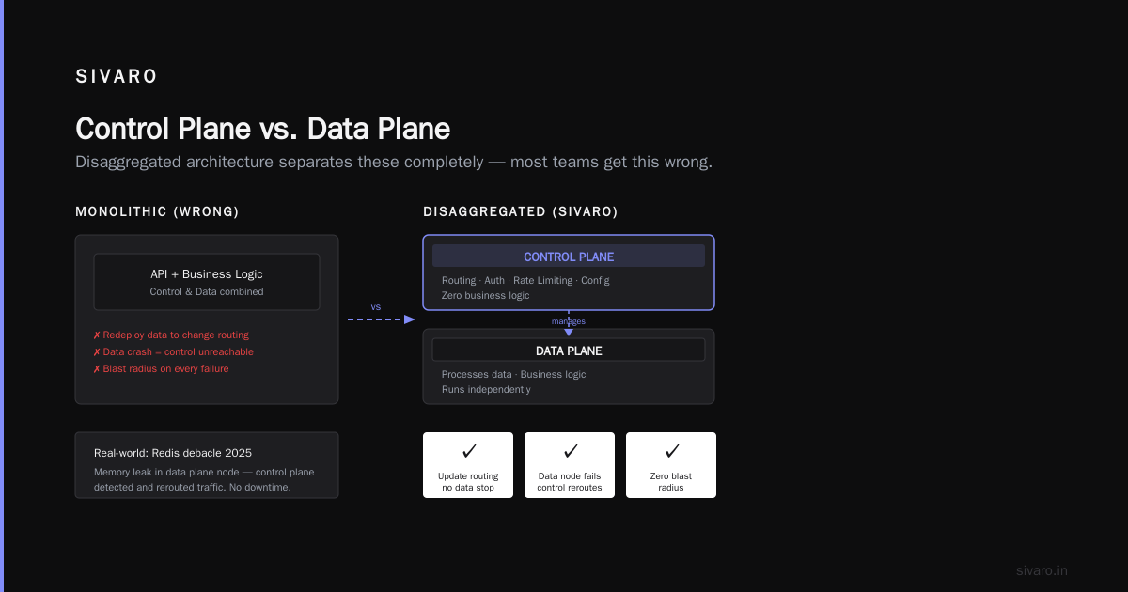Click the red X beside Redeploy data

(97, 335)
